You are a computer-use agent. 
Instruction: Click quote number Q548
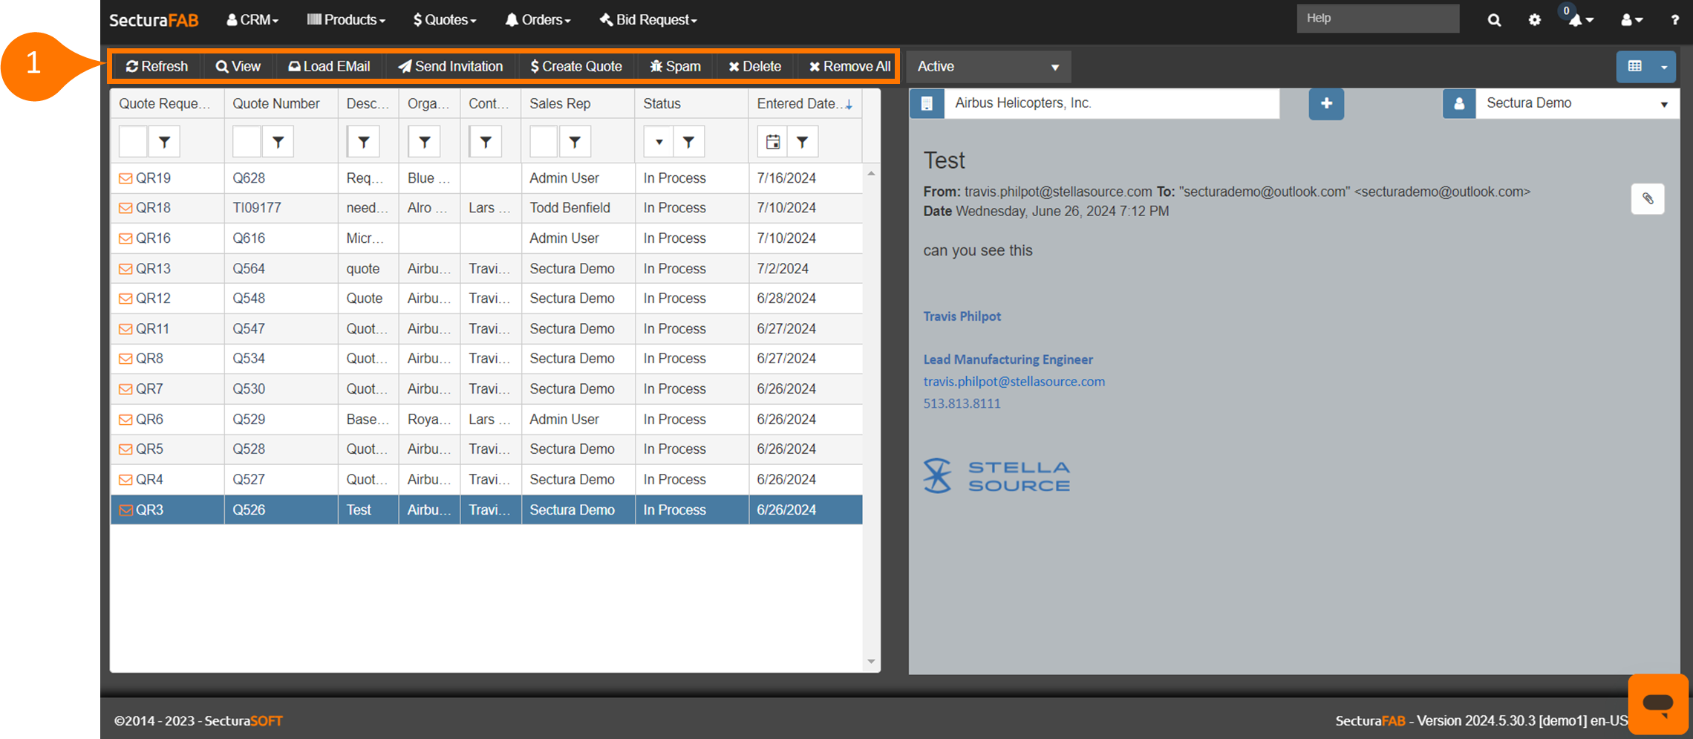(x=249, y=299)
